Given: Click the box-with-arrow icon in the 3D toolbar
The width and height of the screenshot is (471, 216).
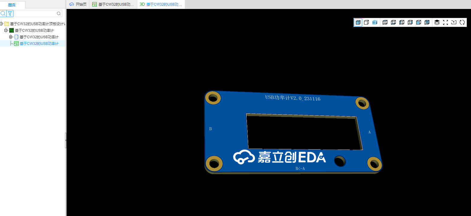Looking at the screenshot, I should pyautogui.click(x=454, y=22).
